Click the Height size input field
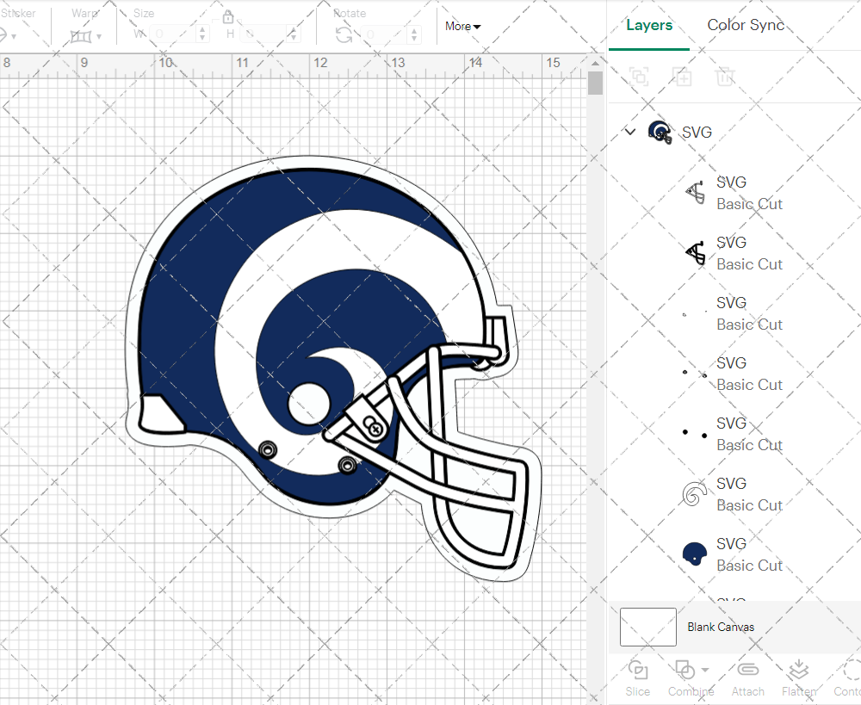This screenshot has height=705, width=861. point(263,34)
